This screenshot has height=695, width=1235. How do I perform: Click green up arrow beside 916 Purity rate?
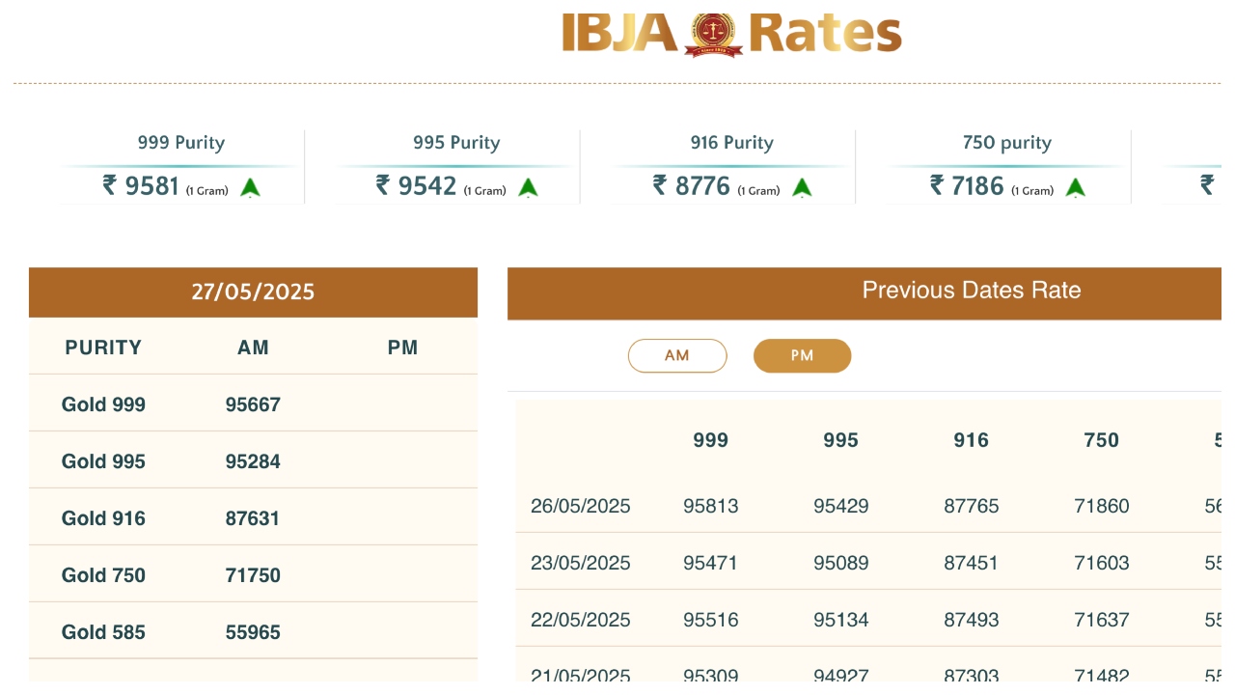(802, 187)
